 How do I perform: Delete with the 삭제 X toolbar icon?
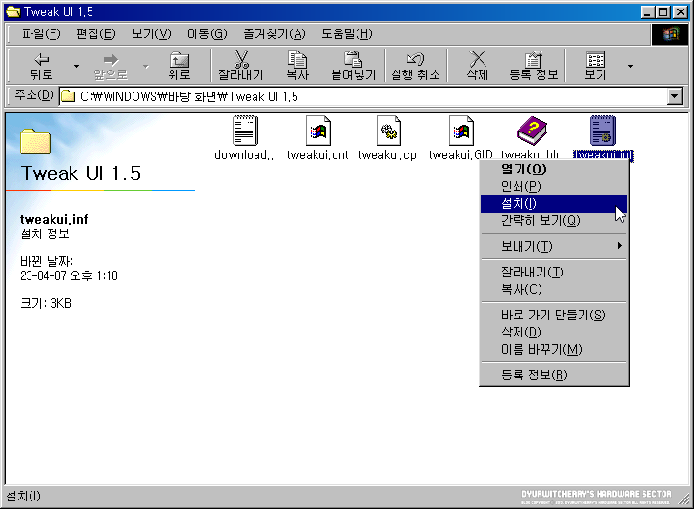coord(477,66)
